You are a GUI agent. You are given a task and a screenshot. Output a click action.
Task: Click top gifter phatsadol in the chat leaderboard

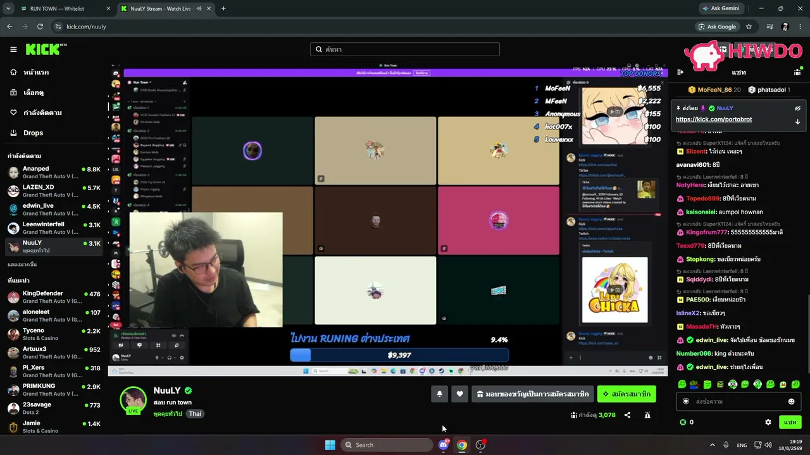click(769, 90)
